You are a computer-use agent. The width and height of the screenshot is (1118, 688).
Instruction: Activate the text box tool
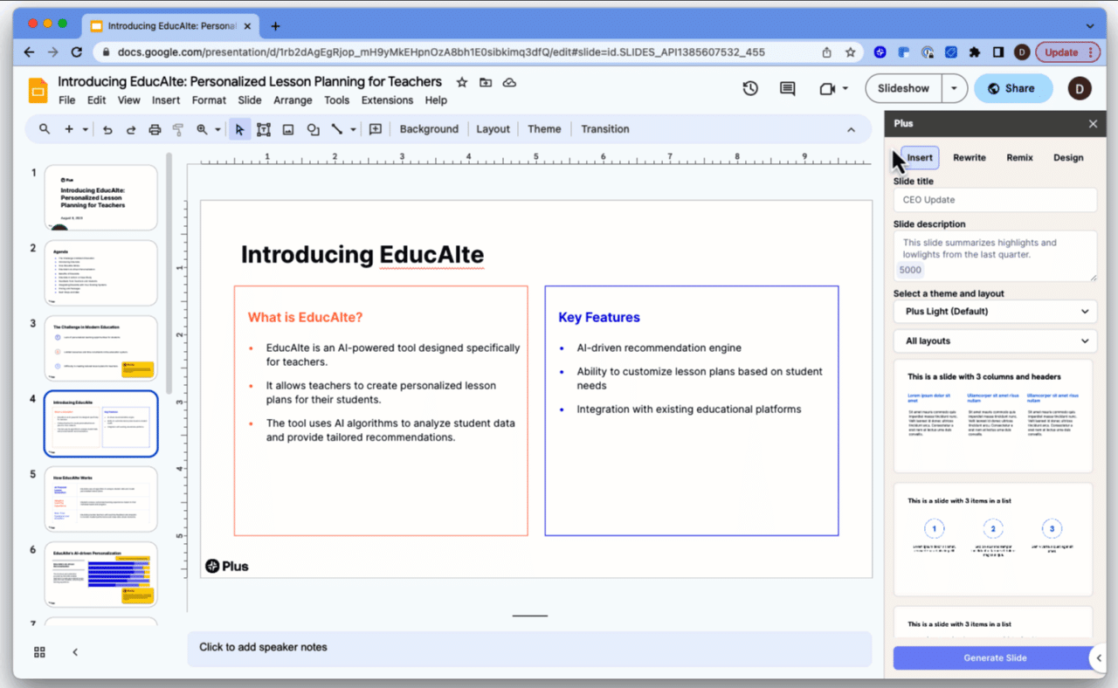[264, 128]
